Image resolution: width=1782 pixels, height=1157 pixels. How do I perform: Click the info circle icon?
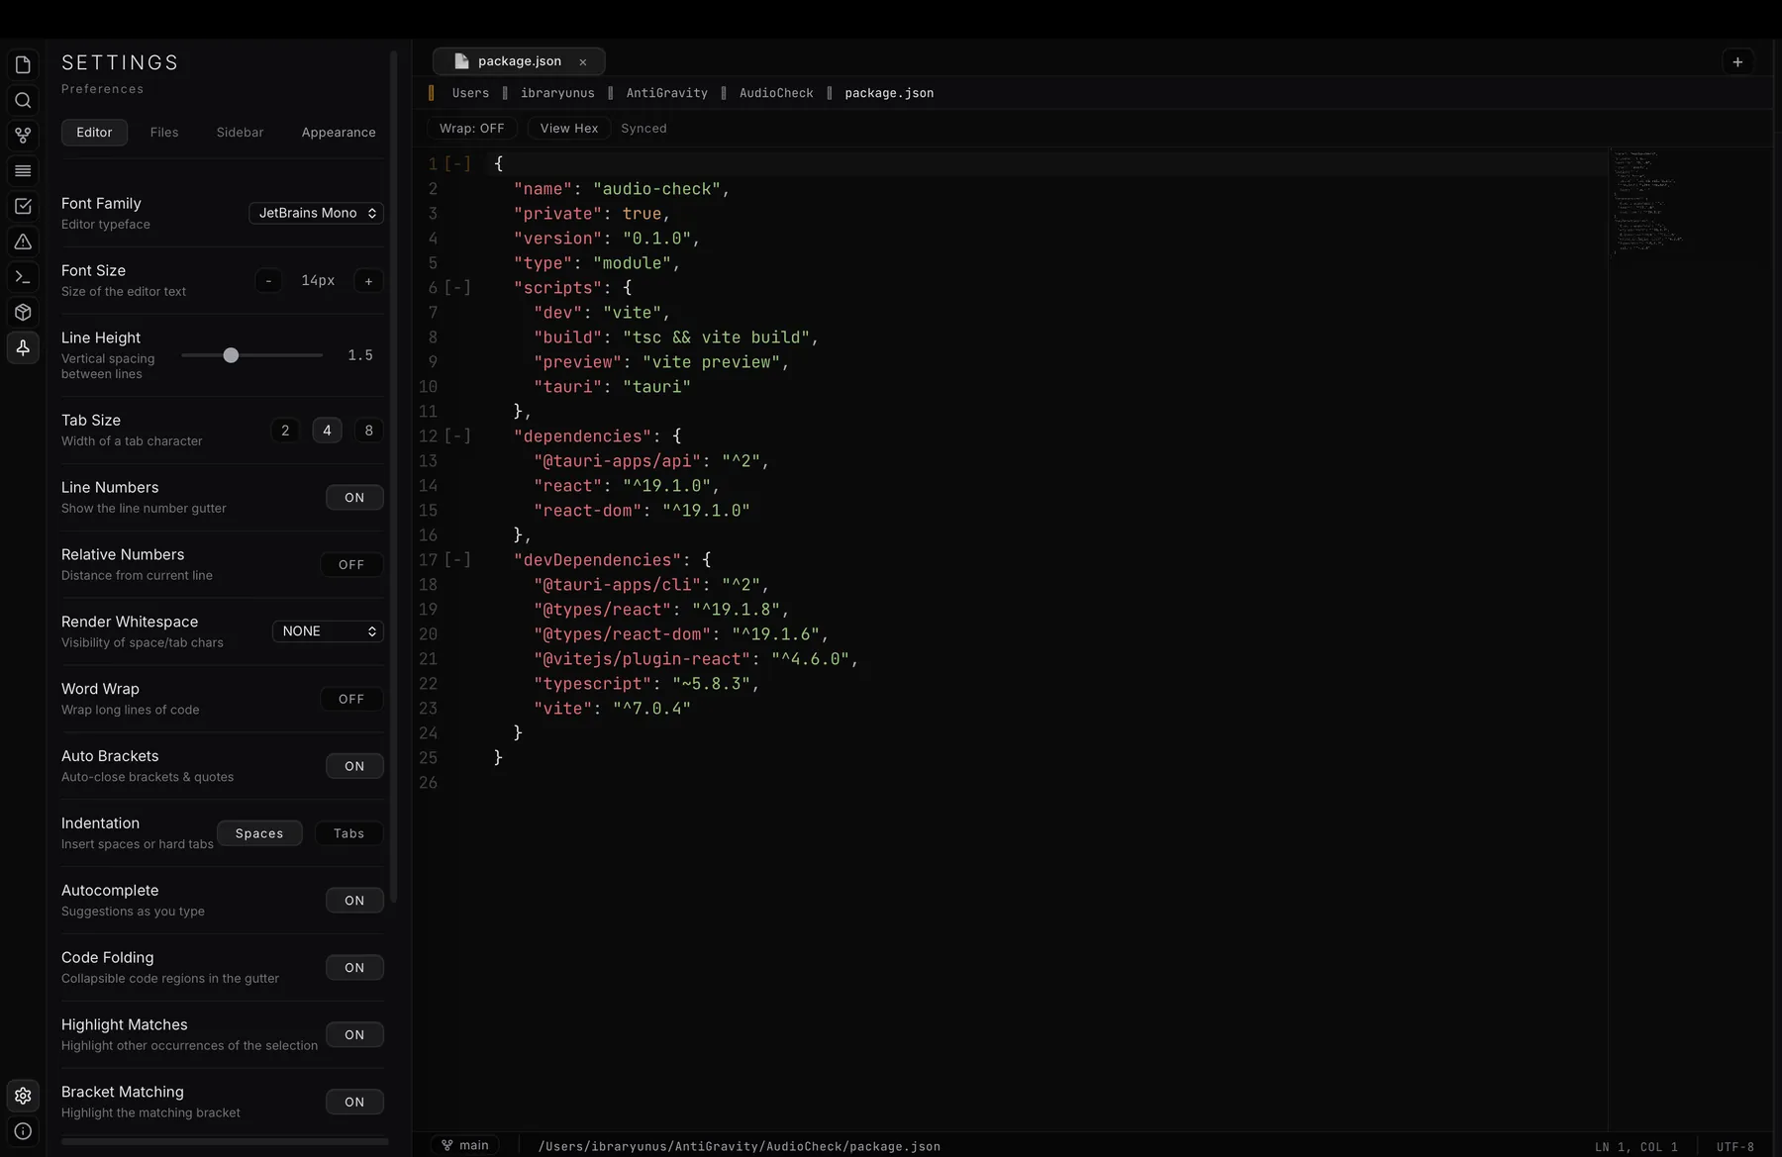coord(23,1131)
